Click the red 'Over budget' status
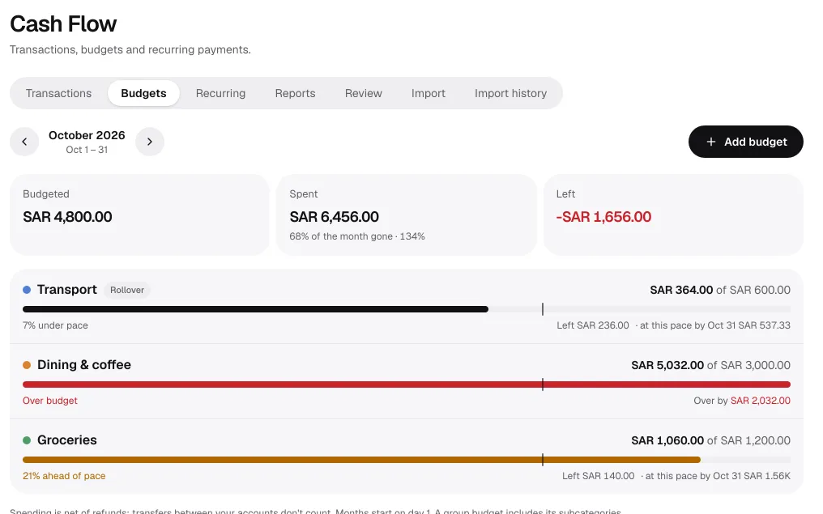 click(x=50, y=401)
